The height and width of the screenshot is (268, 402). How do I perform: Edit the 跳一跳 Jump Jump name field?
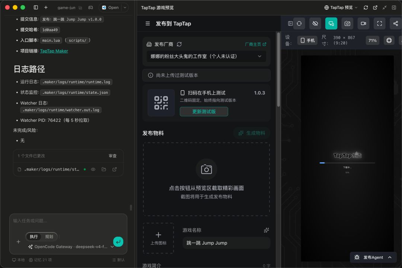226,243
